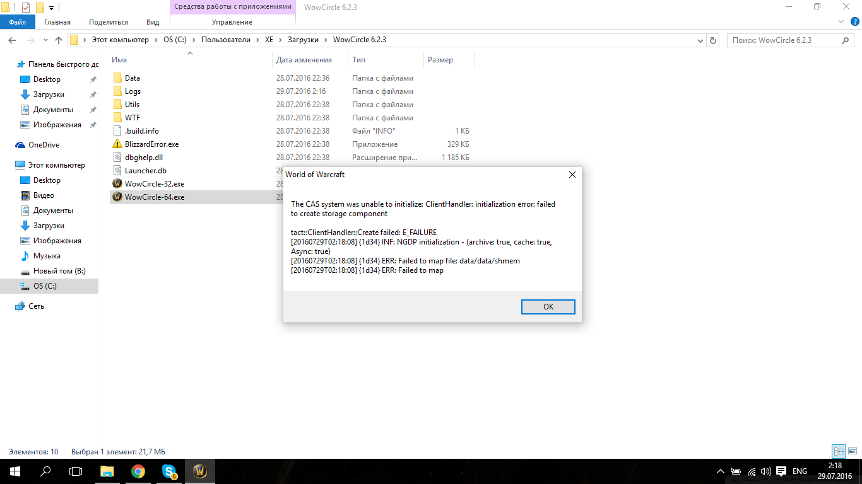Expand the ribbon using the chevron arrow
This screenshot has height=484, width=862.
840,22
